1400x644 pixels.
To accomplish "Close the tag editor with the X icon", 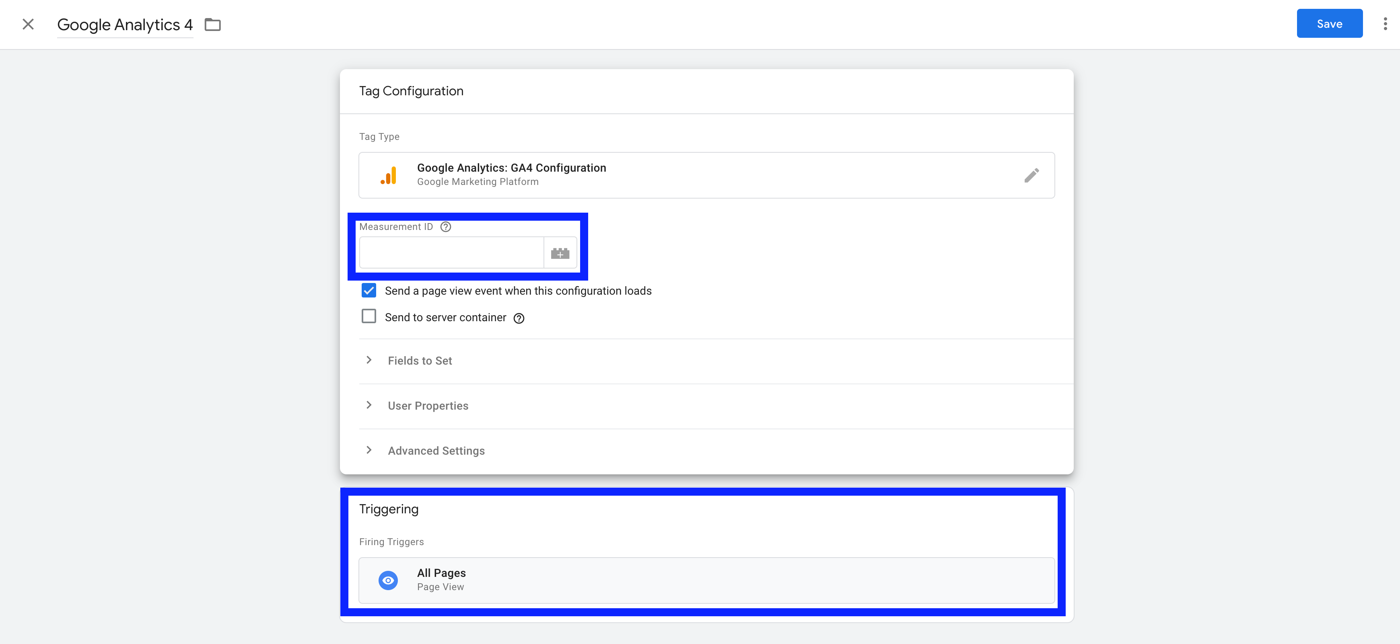I will pos(28,24).
